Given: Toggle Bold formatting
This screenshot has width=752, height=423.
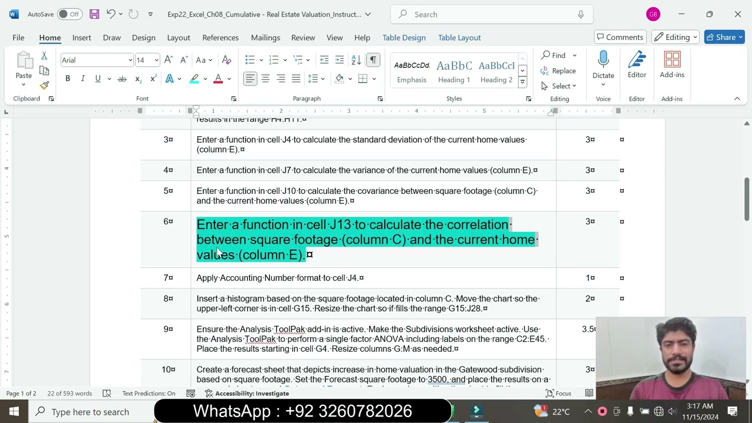Looking at the screenshot, I should coord(68,79).
